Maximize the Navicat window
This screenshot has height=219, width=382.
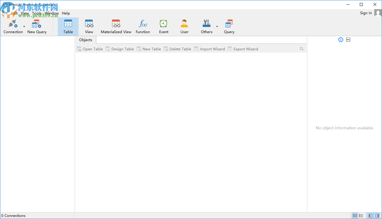tap(361, 4)
